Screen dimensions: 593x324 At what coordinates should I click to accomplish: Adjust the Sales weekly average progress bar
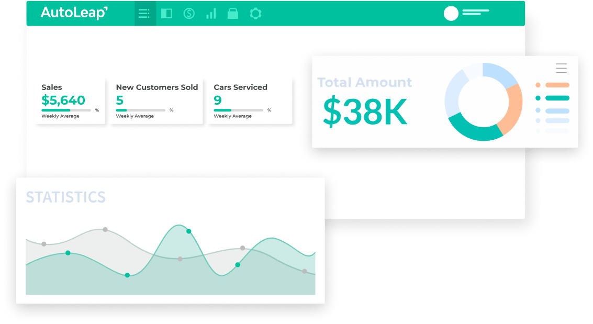(65, 110)
